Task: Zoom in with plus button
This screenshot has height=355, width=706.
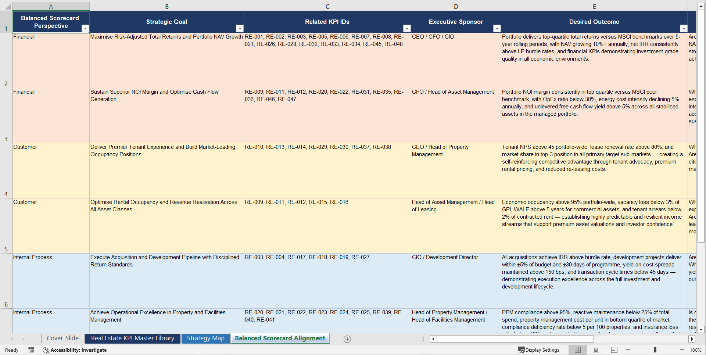Action: click(x=682, y=350)
